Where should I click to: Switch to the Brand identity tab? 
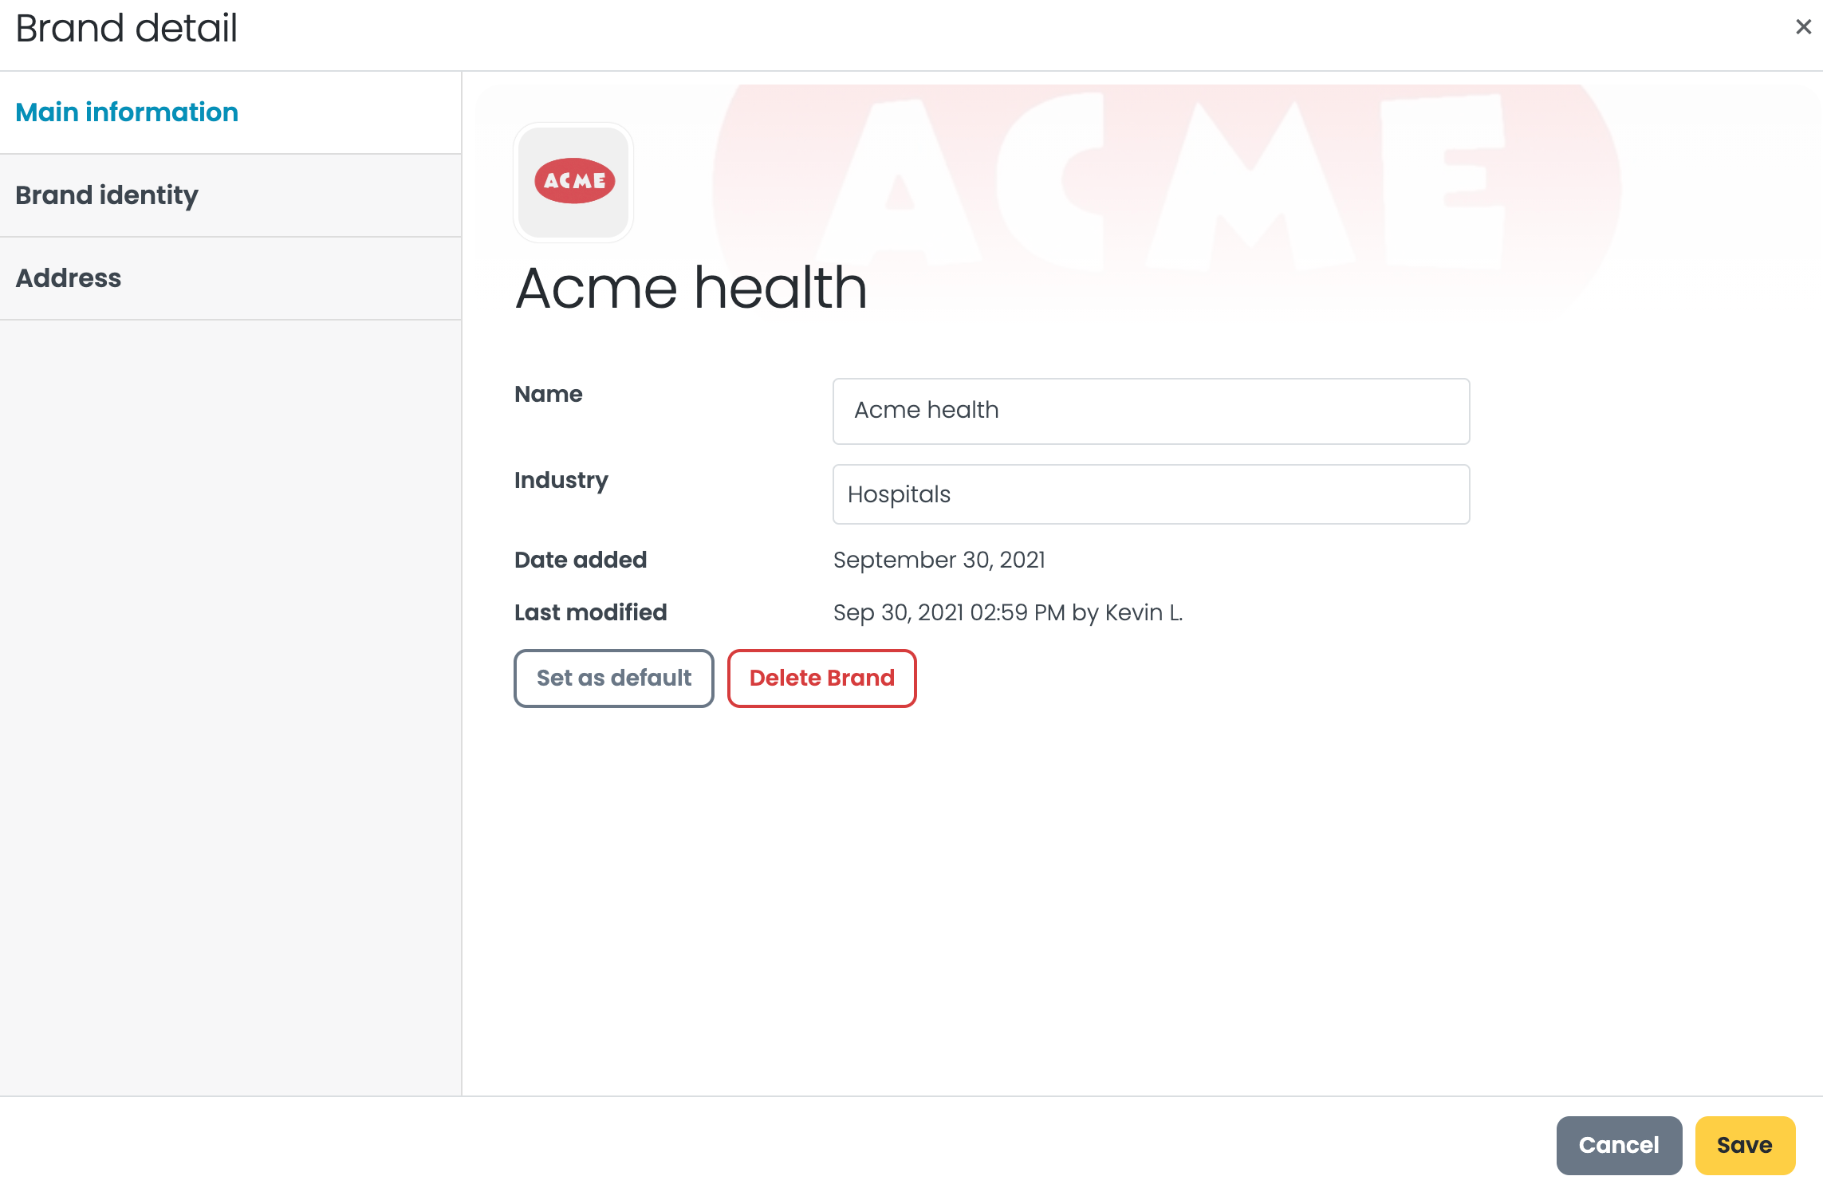coord(107,195)
